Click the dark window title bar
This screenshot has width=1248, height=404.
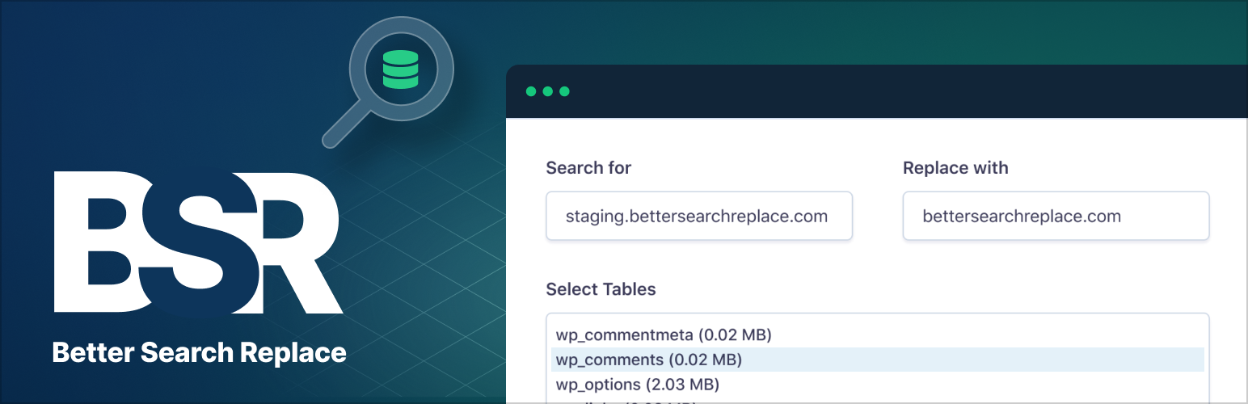(x=889, y=91)
